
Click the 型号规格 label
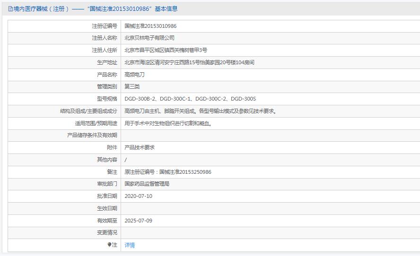click(x=107, y=99)
